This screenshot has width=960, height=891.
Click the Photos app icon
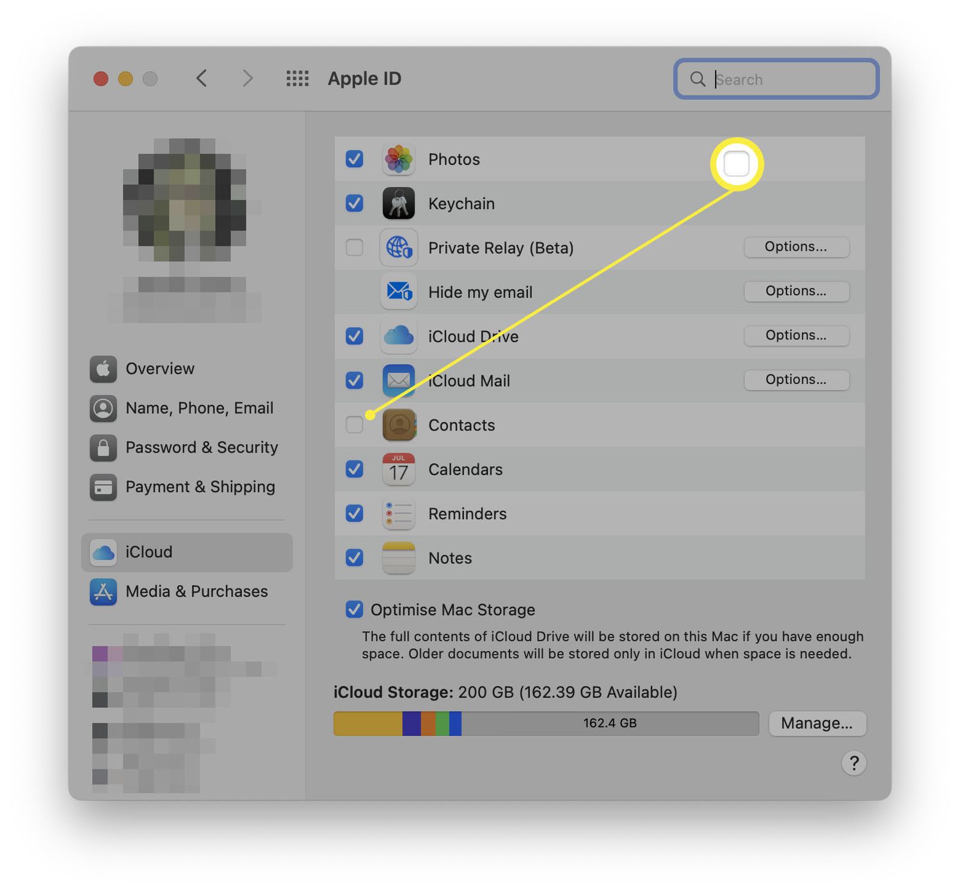[x=398, y=159]
